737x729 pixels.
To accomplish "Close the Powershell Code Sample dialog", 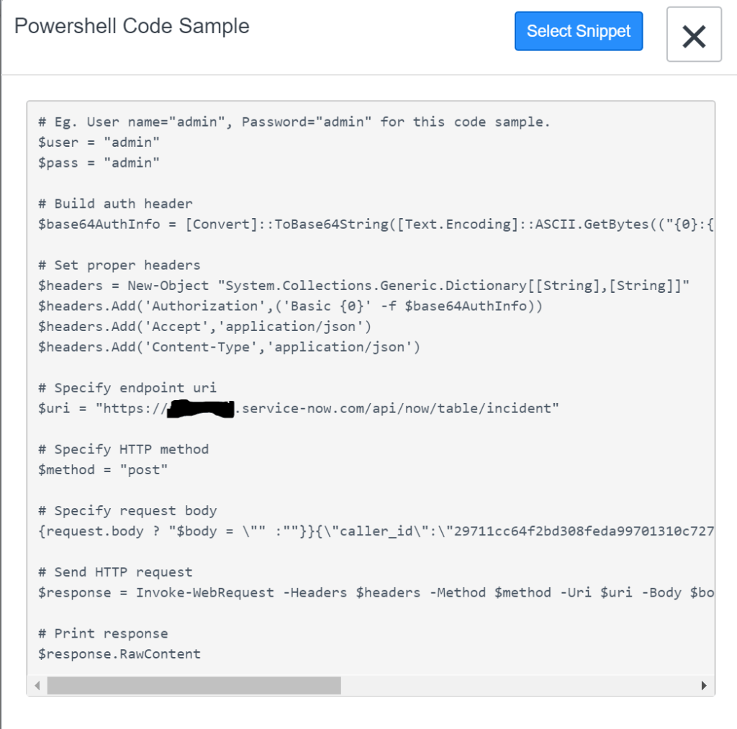I will tap(693, 35).
